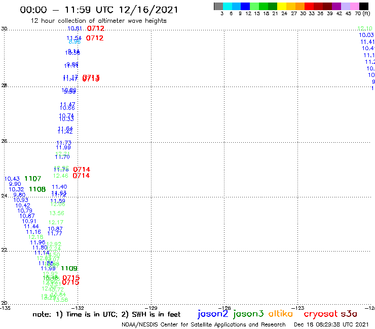Image resolution: width=375 pixels, height=329 pixels.
Task: Click the purple swatch in the color scale
Action: (x=336, y=6)
